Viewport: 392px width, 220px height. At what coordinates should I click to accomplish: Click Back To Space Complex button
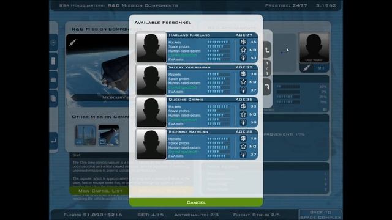point(320,215)
